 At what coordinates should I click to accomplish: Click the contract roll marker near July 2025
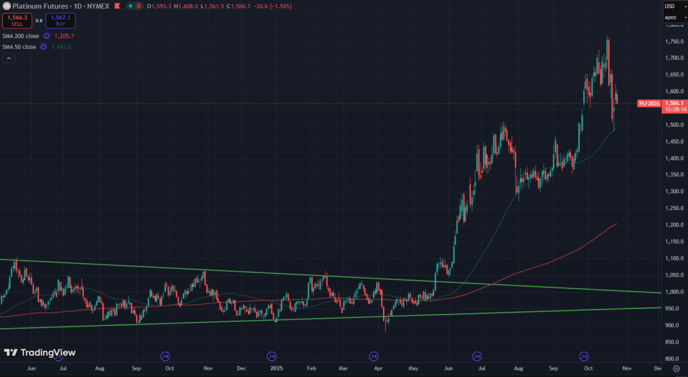point(477,356)
